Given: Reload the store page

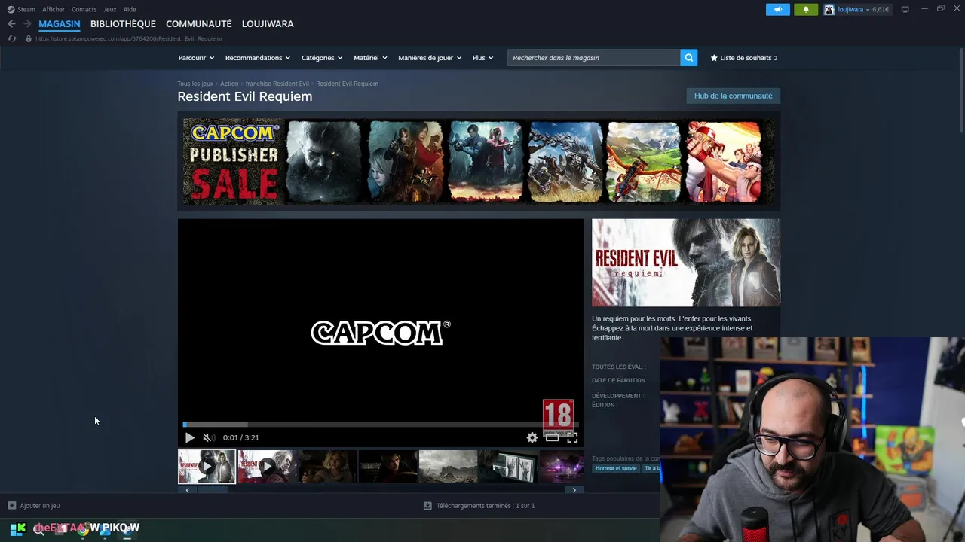Looking at the screenshot, I should [x=11, y=38].
